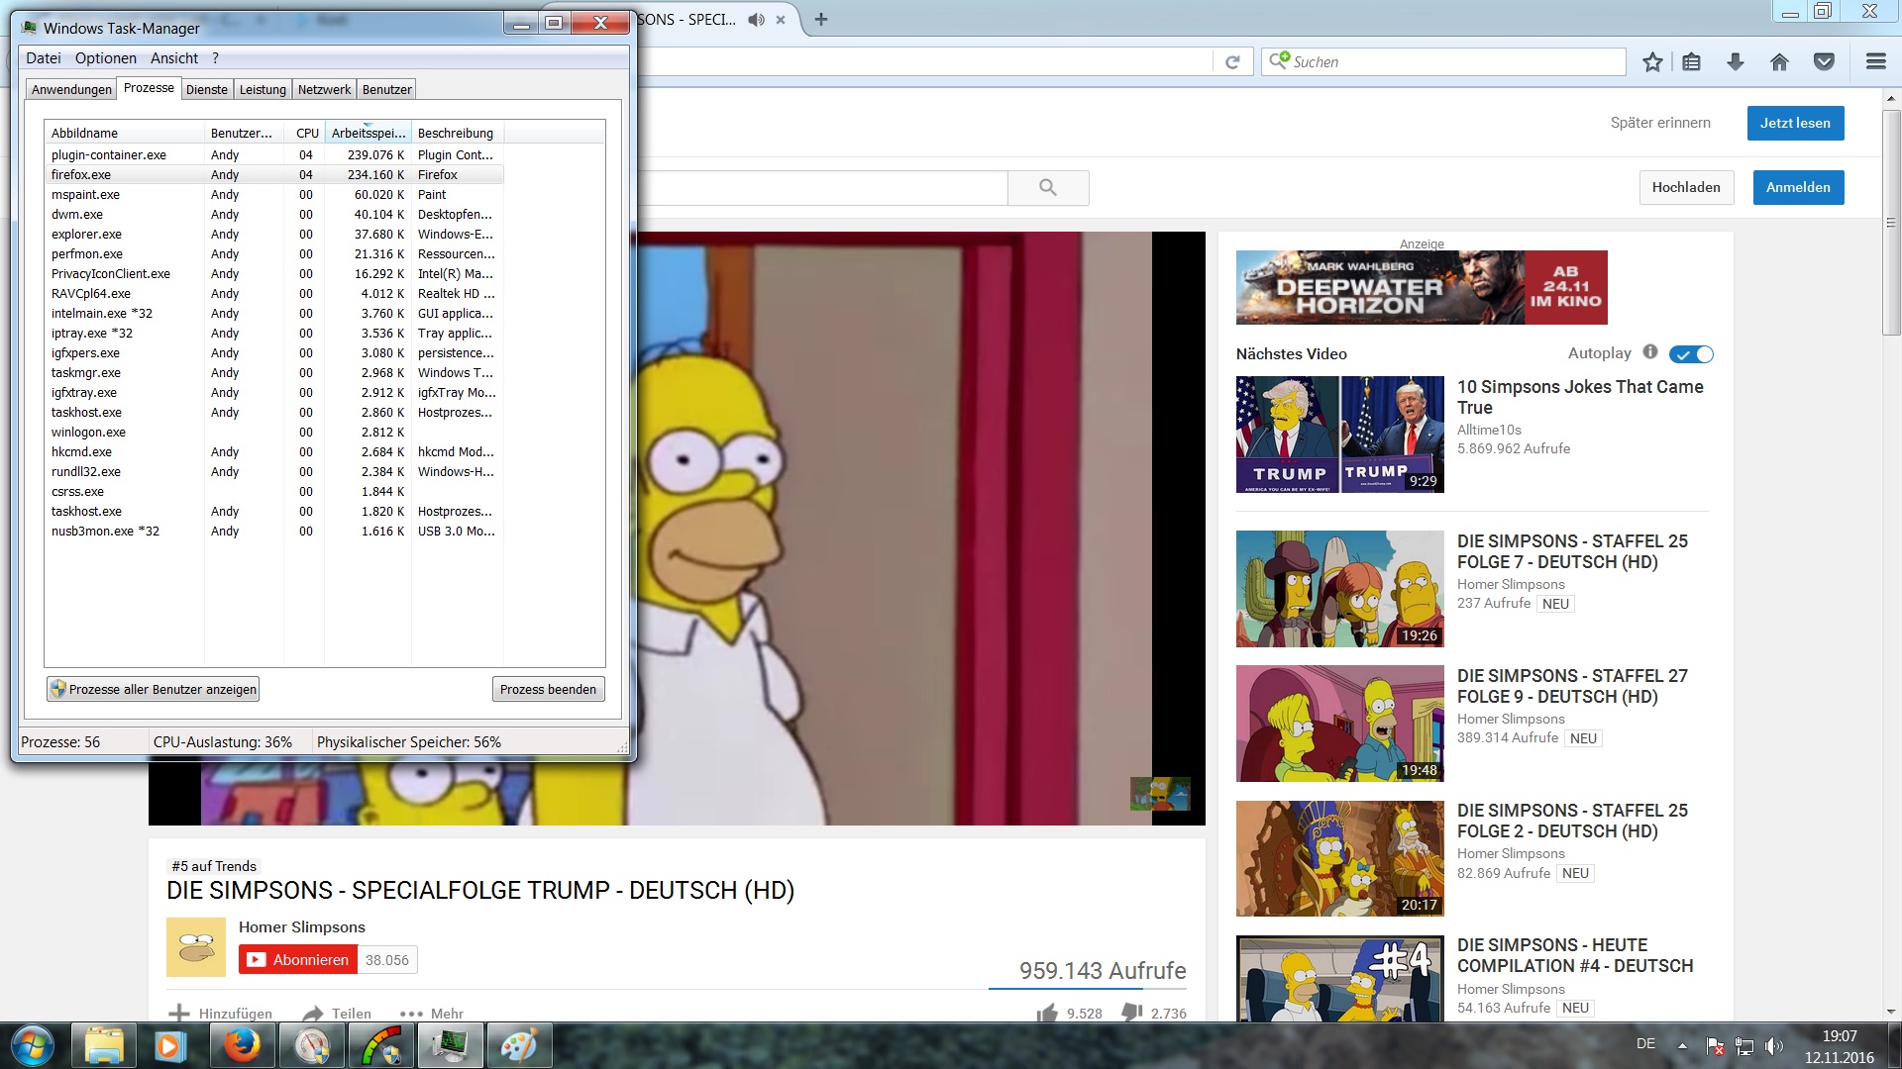
Task: Select the firefox.exe process row
Action: click(81, 174)
